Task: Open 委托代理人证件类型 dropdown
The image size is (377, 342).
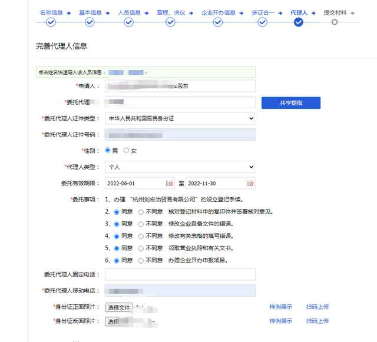Action: (180, 118)
